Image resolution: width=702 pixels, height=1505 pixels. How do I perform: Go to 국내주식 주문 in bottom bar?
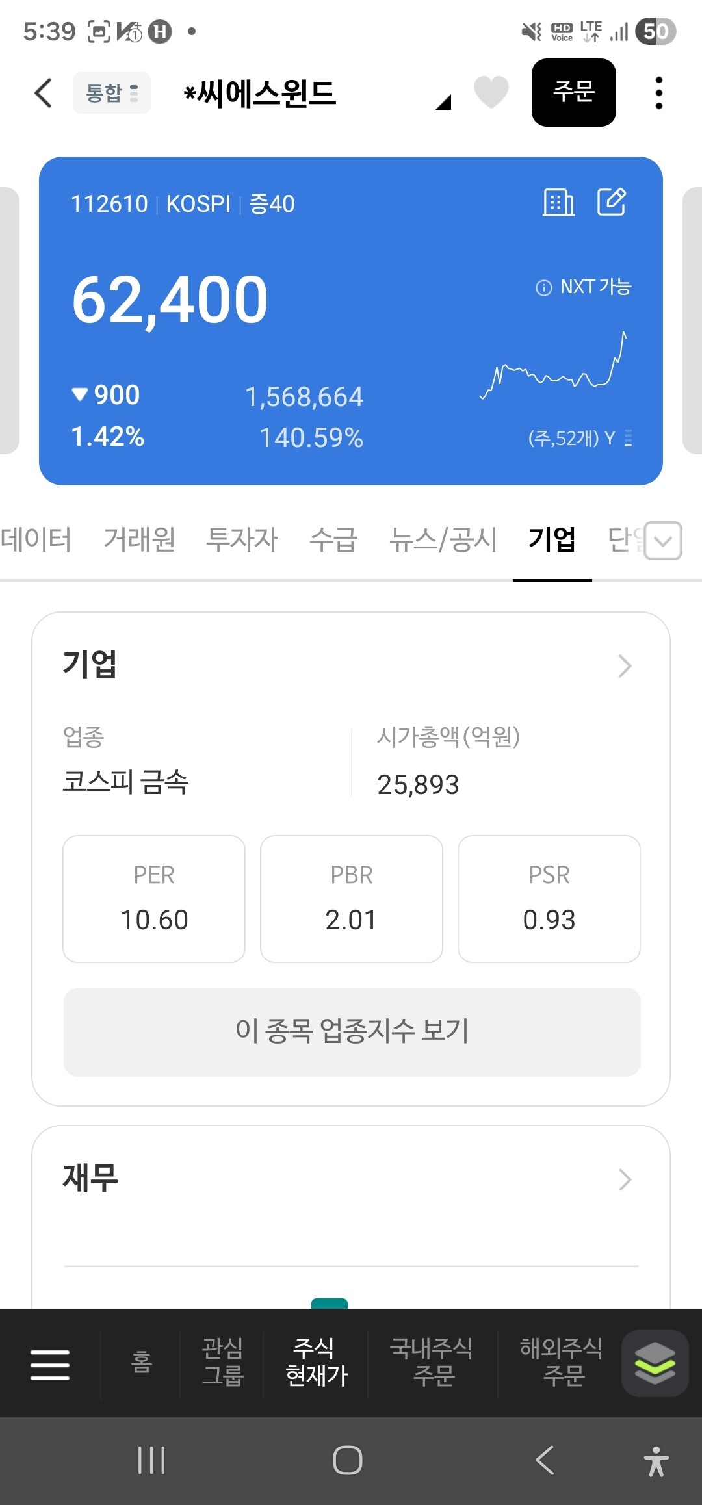coord(432,1363)
